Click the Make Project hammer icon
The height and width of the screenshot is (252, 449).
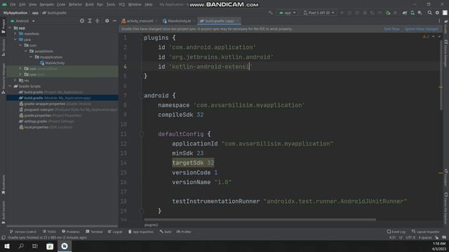point(271,13)
